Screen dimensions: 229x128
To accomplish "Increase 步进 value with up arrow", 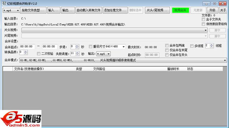I will 77,46.
